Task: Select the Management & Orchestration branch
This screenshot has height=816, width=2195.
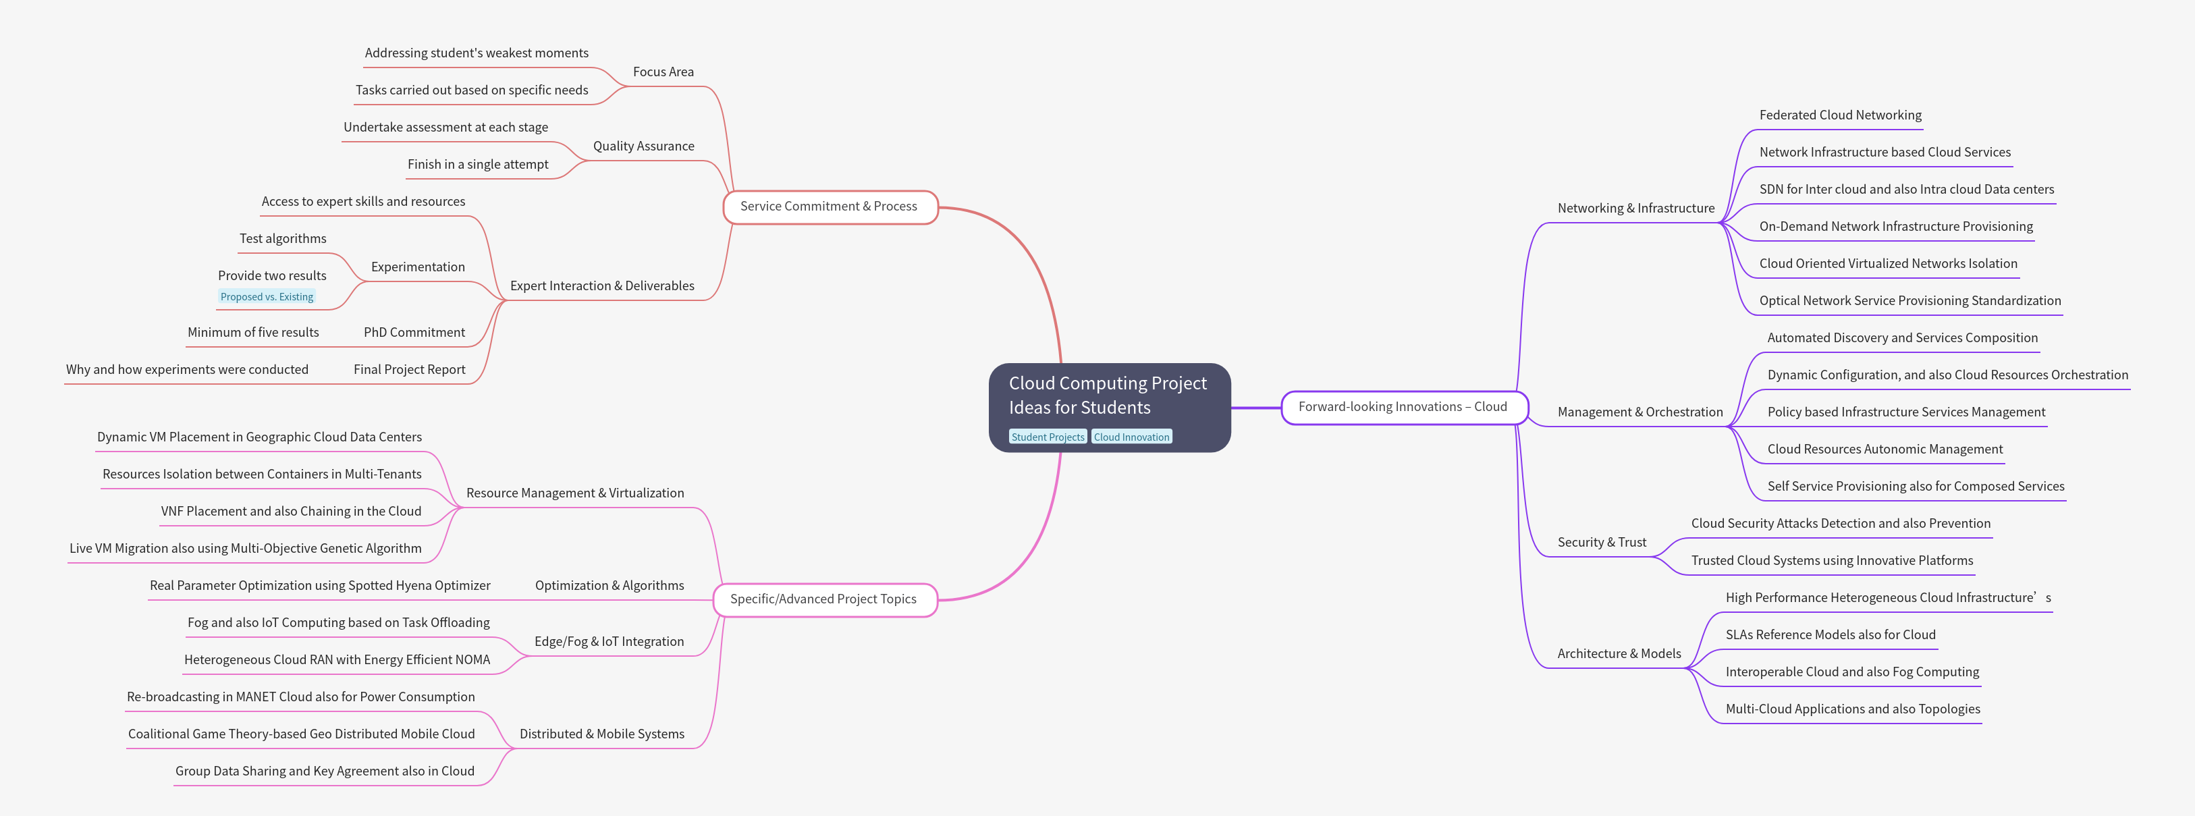Action: (1639, 412)
